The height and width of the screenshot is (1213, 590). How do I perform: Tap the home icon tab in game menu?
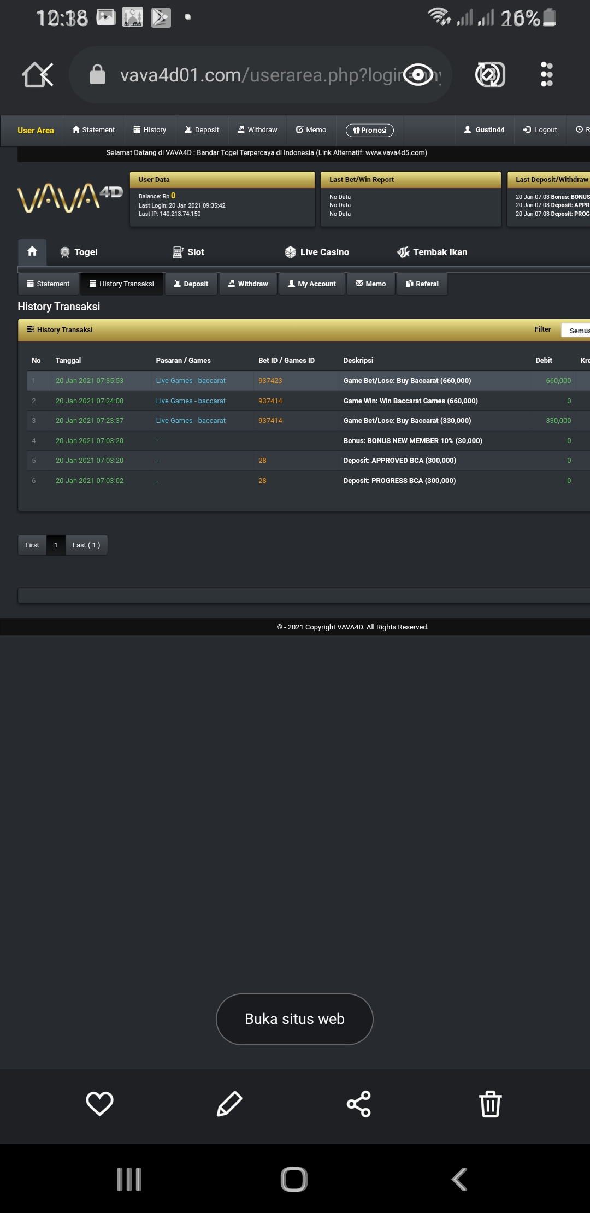pyautogui.click(x=32, y=252)
